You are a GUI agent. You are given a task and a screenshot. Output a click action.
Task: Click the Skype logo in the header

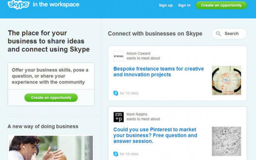[x=19, y=5]
